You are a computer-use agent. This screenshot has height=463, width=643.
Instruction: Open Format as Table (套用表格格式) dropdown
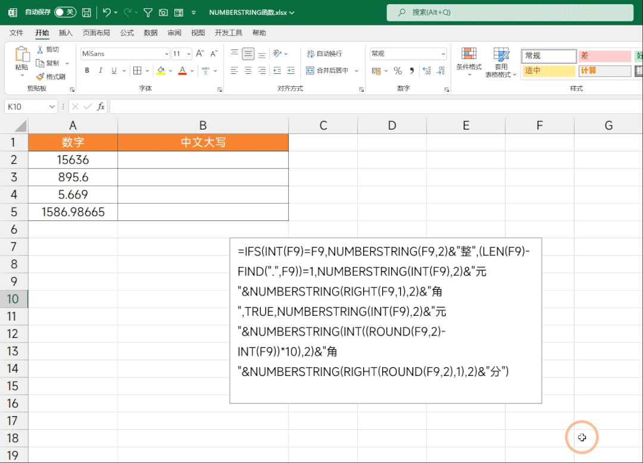(501, 63)
